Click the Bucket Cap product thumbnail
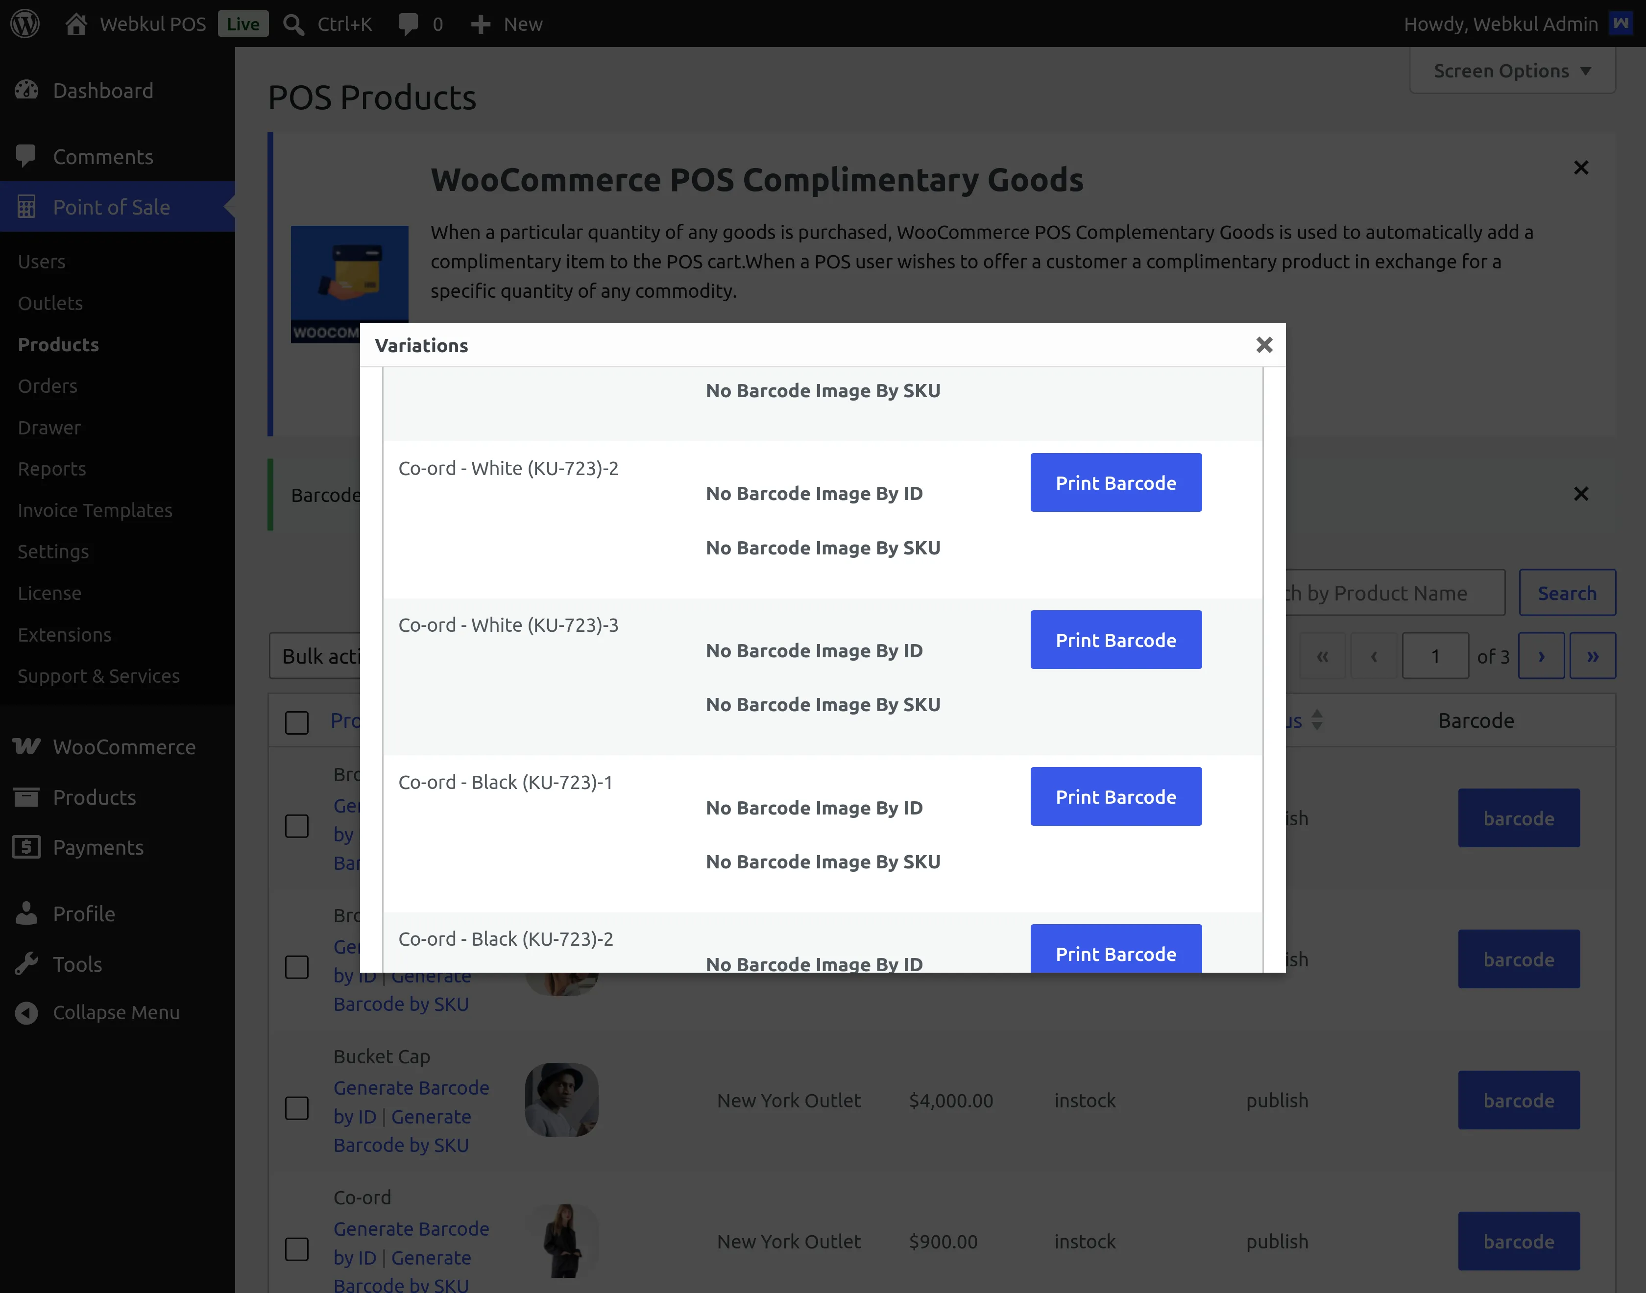The width and height of the screenshot is (1646, 1293). click(562, 1100)
